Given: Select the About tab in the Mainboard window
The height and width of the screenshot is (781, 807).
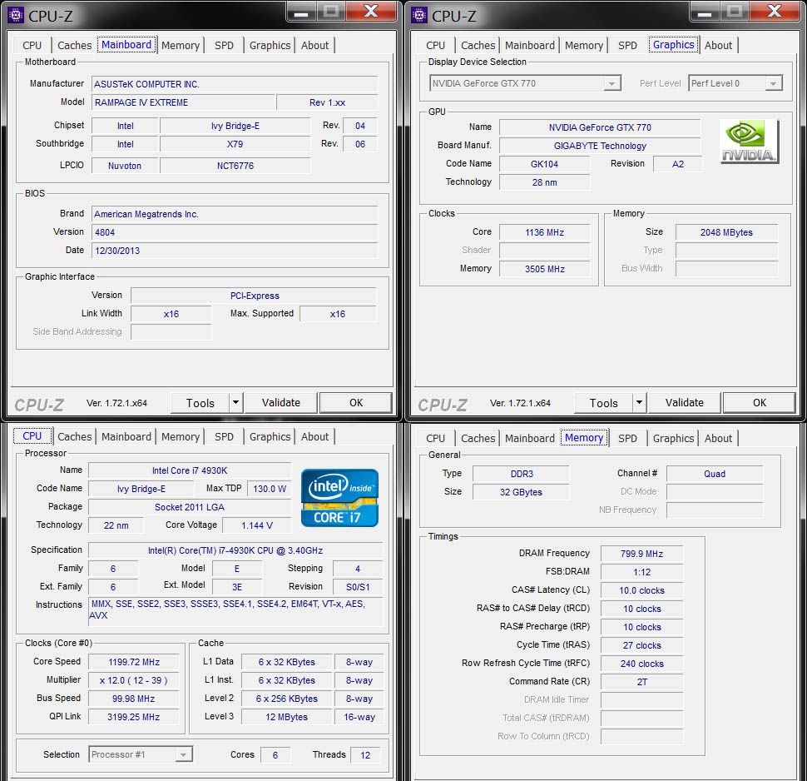Looking at the screenshot, I should [315, 45].
